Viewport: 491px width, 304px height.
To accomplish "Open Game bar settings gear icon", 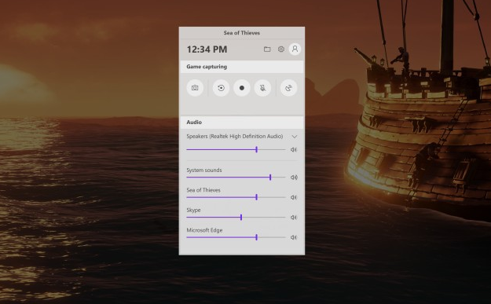I will [281, 49].
